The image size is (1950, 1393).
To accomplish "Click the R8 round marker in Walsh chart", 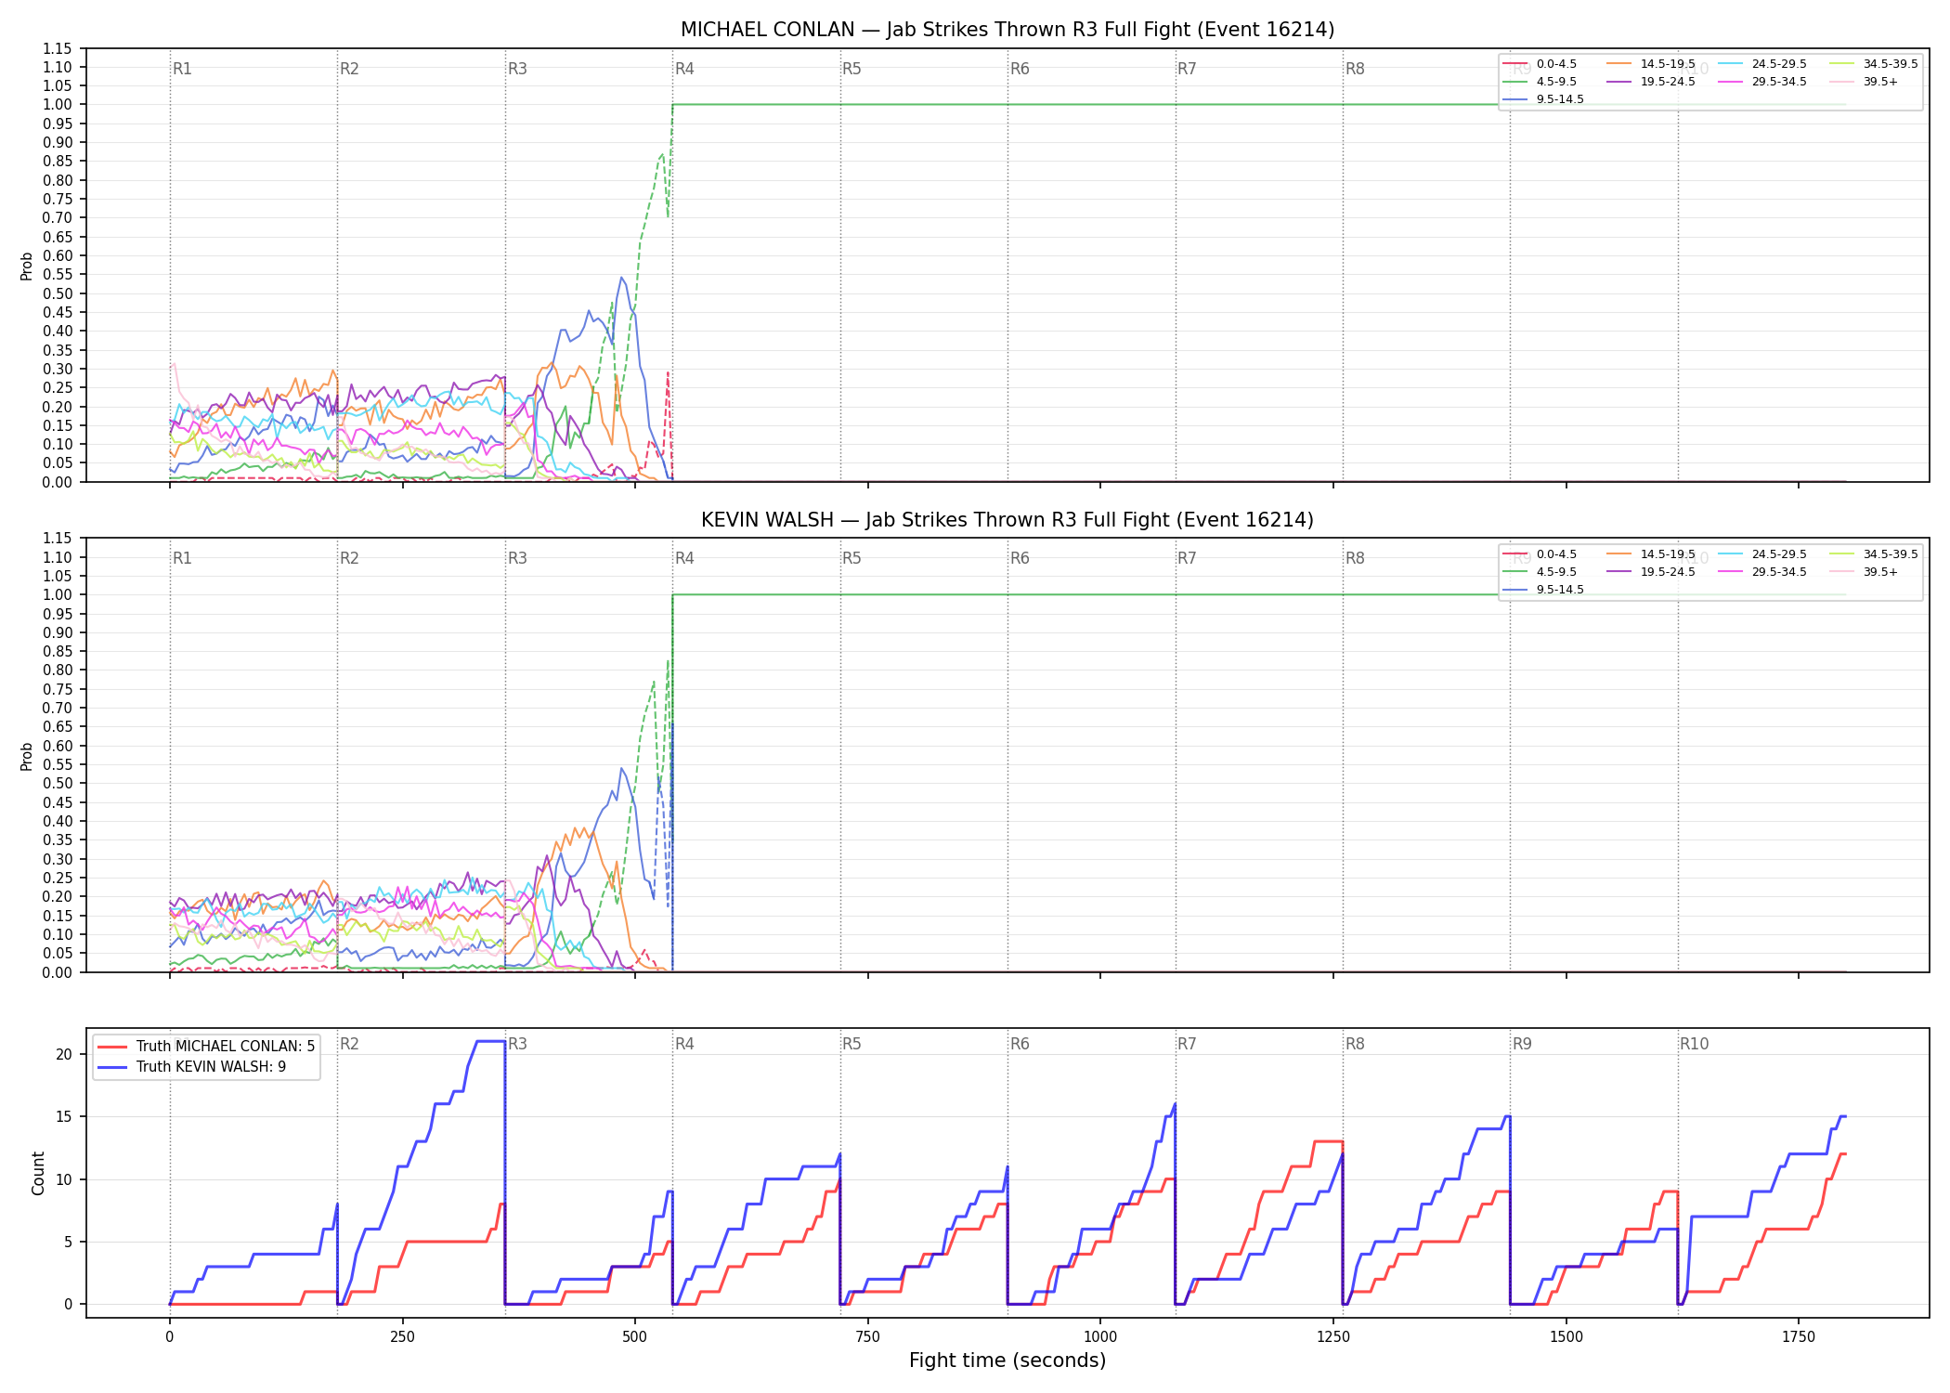I will click(x=1355, y=558).
